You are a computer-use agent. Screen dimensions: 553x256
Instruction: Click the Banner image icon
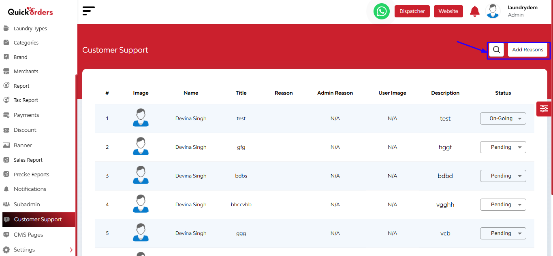click(x=6, y=145)
